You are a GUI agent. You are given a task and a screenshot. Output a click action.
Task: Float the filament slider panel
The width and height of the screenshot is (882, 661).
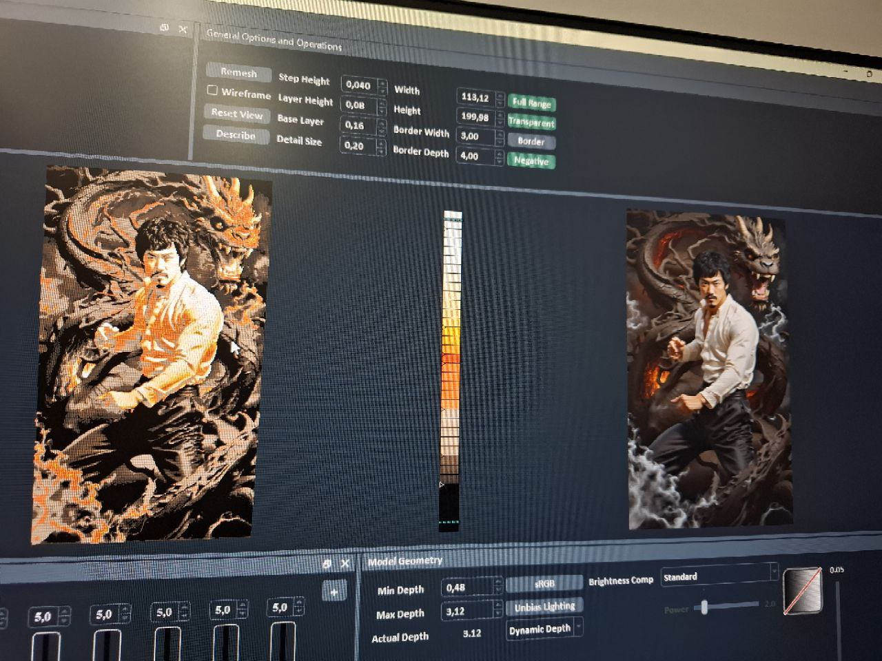(328, 564)
